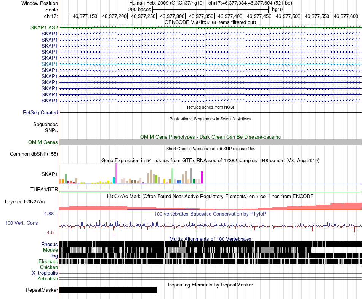Click the Rhesus alignment label
Viewport: 362px width, 299px height.
50,244
